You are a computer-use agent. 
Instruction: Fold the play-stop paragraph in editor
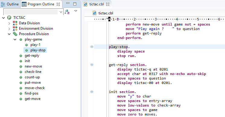(x=92, y=47)
